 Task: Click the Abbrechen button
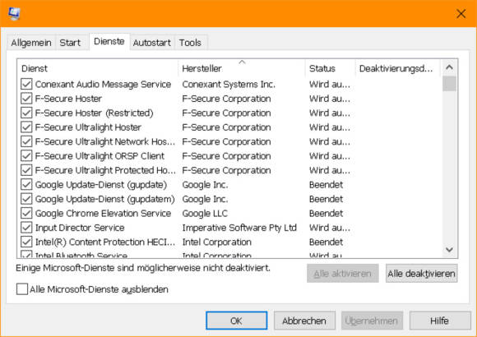304,321
